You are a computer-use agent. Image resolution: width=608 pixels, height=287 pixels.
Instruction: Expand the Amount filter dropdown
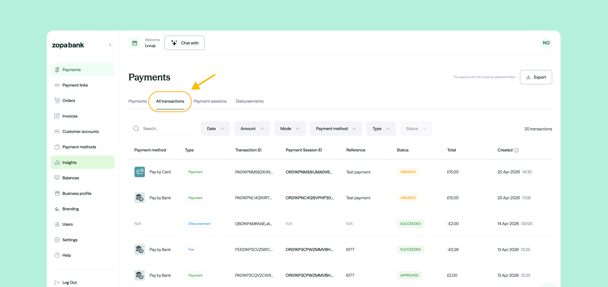[x=252, y=129]
